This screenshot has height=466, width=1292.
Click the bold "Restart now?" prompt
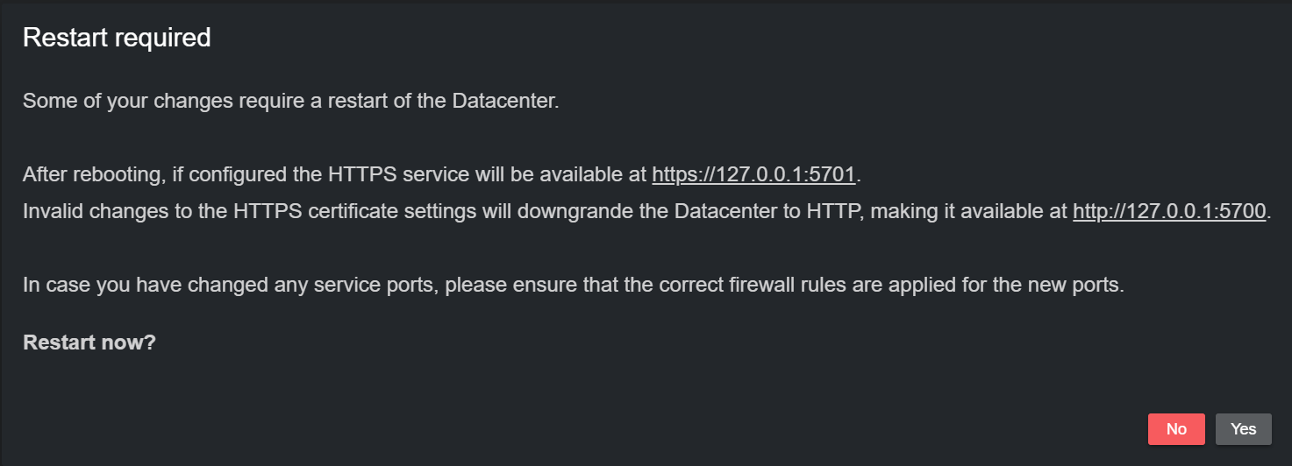(x=89, y=342)
